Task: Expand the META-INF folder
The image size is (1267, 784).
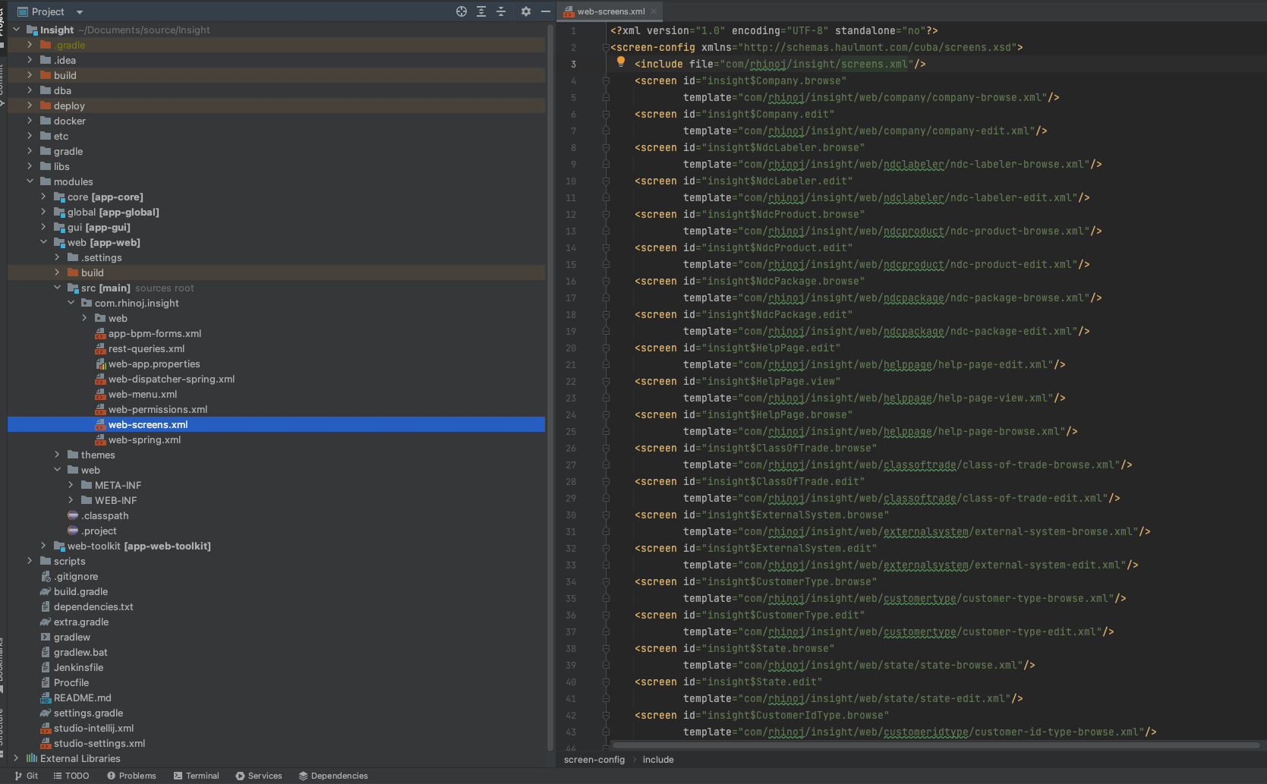Action: (x=71, y=485)
